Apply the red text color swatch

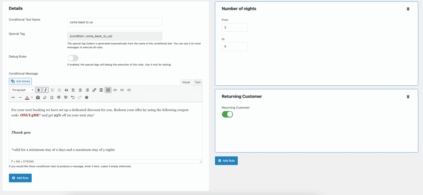click(27, 98)
